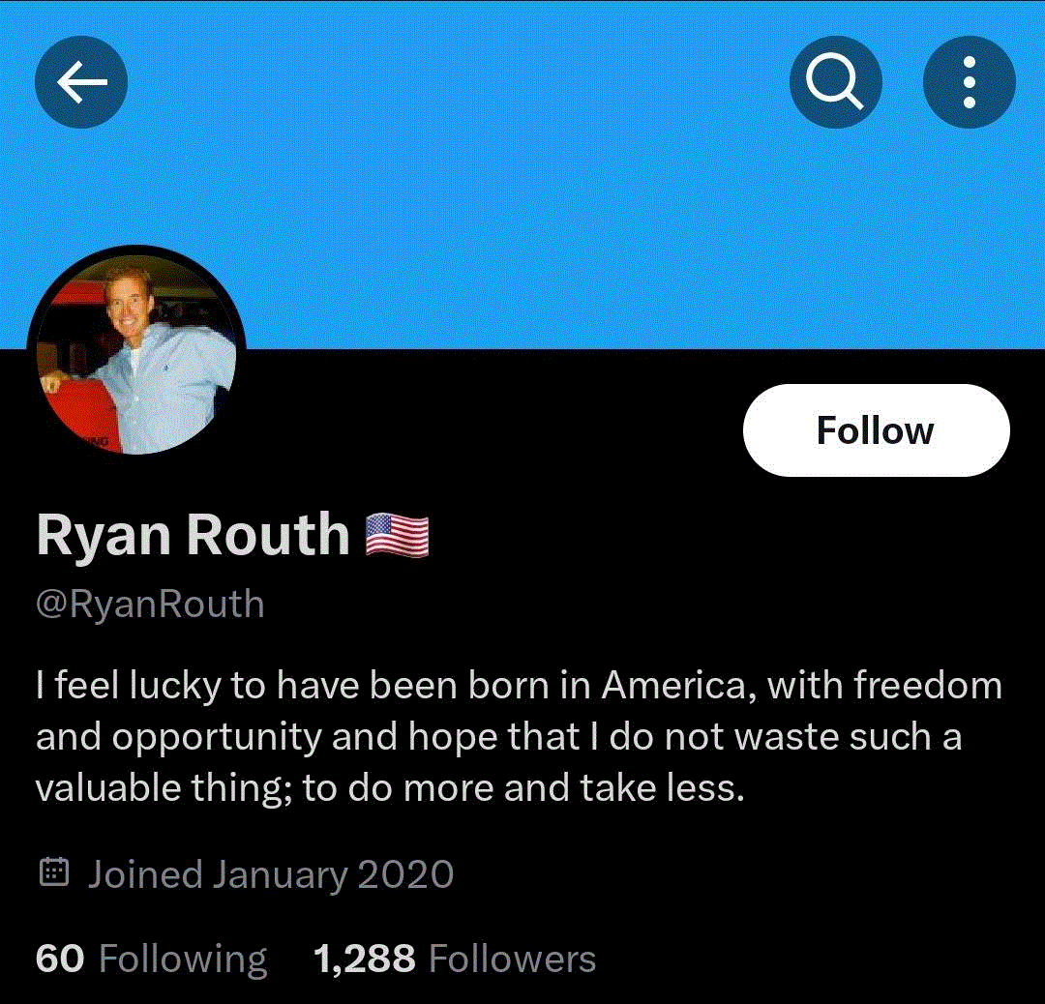
Task: Open the 1,288 Followers list
Action: coord(455,960)
